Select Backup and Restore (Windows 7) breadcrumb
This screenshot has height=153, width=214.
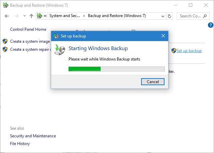[x=117, y=16]
